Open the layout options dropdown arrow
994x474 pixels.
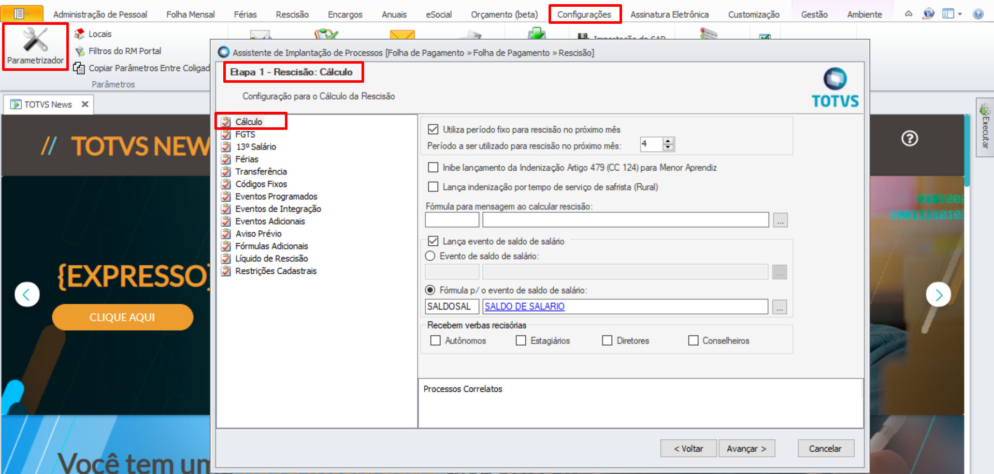click(x=960, y=14)
